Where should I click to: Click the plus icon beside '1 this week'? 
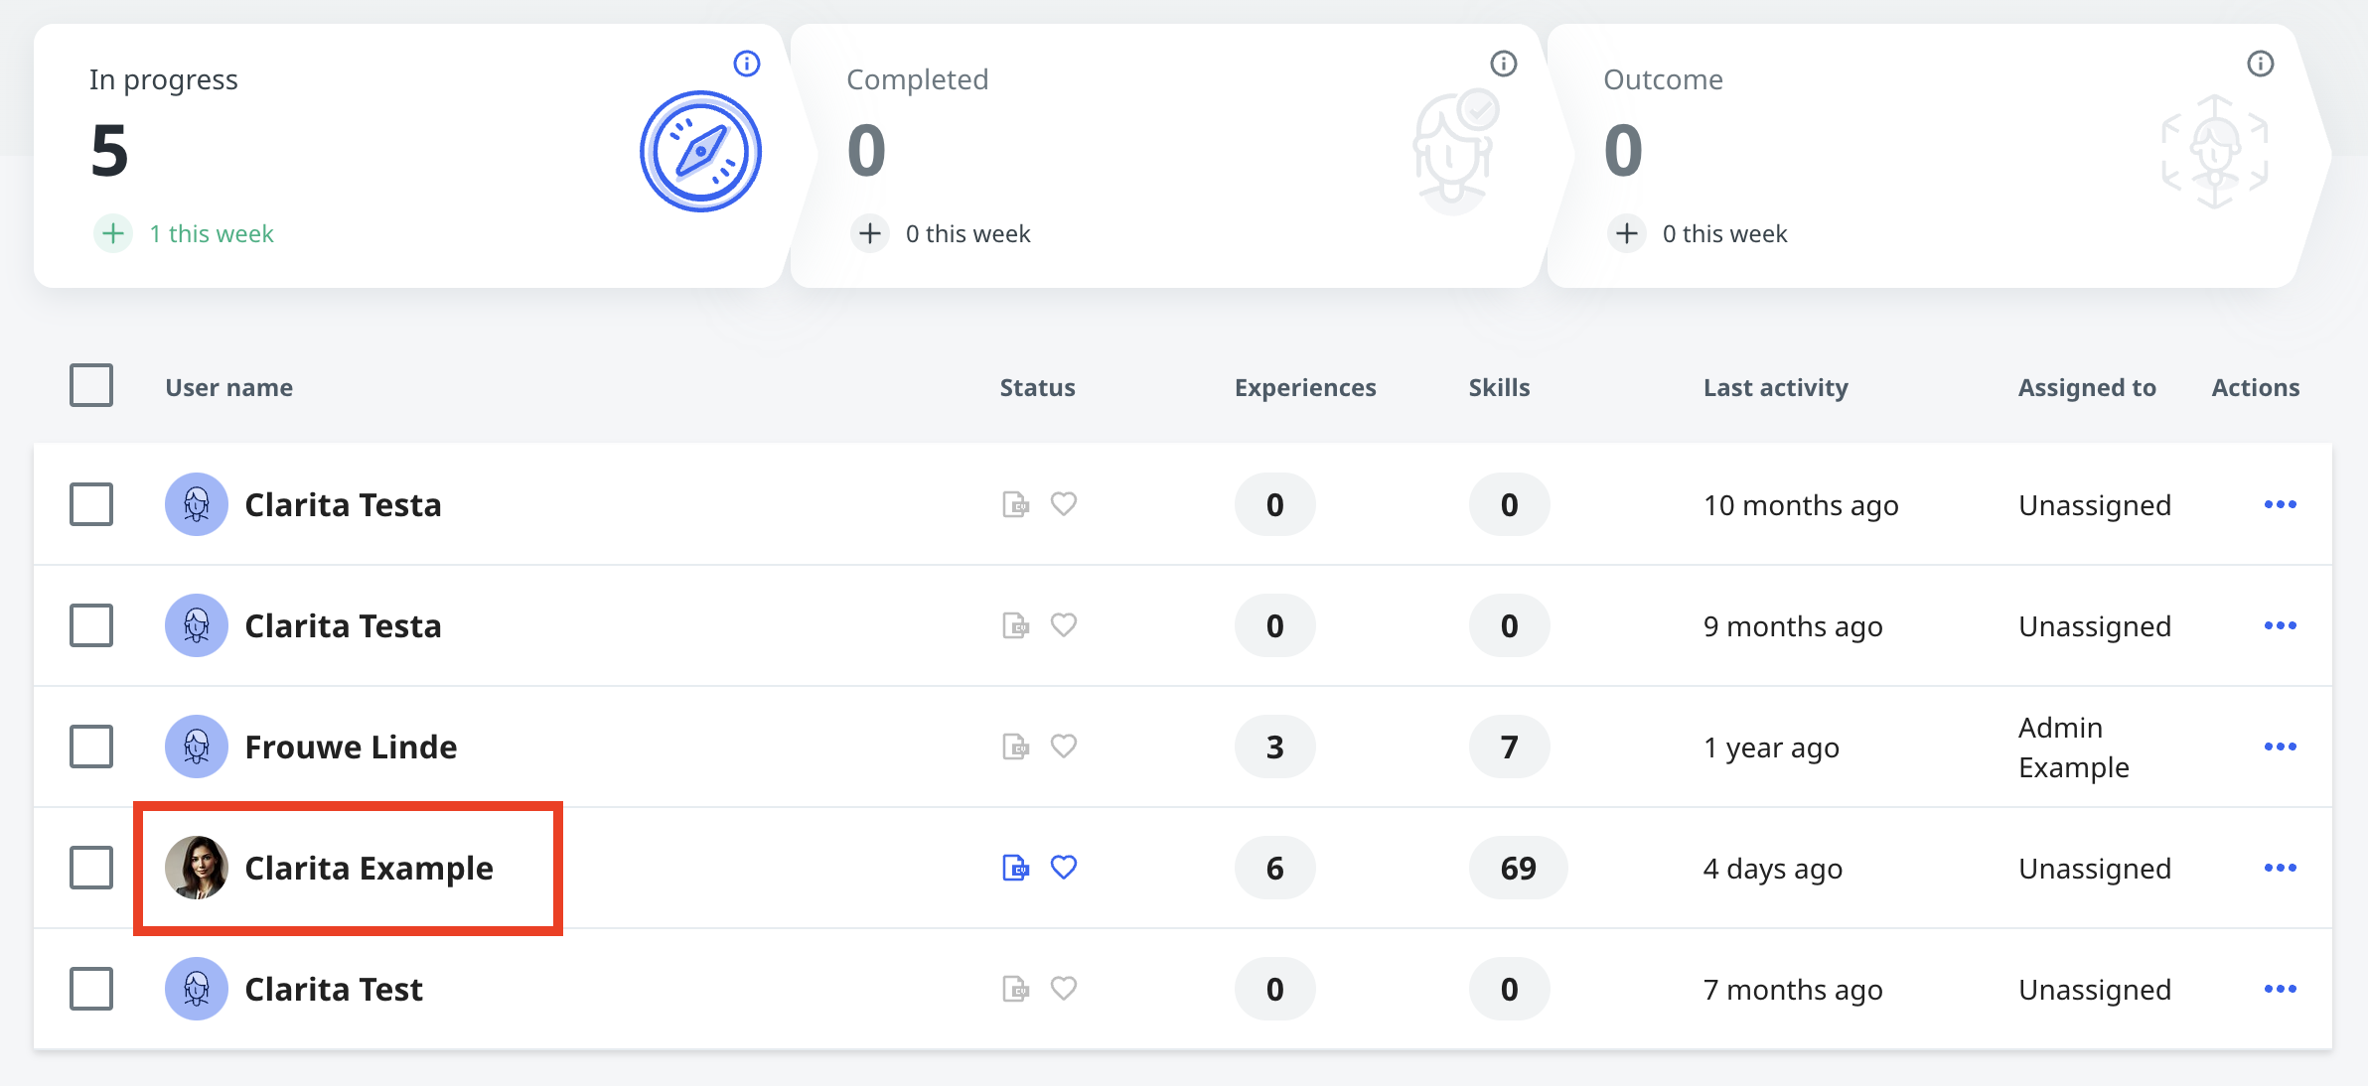point(113,233)
